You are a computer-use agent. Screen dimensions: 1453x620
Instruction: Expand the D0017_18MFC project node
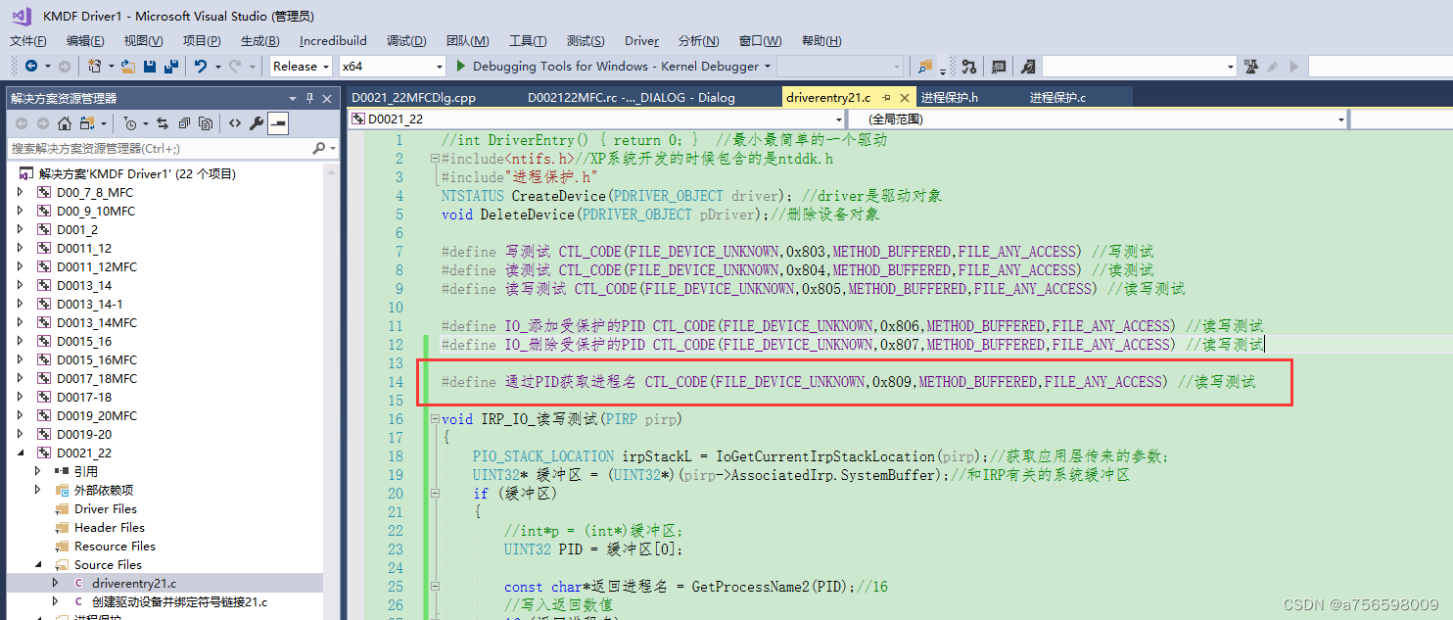click(x=18, y=378)
